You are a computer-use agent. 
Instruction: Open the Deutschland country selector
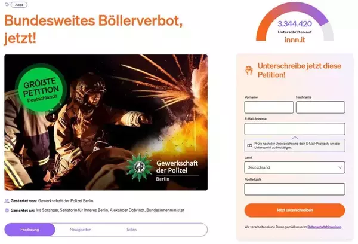pos(295,167)
